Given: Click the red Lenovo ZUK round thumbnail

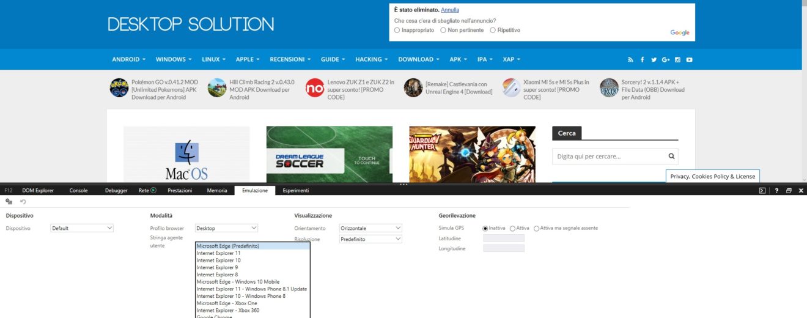Looking at the screenshot, I should tap(315, 87).
